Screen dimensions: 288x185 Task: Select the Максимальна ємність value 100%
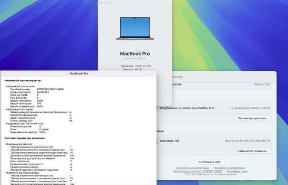pos(42,132)
